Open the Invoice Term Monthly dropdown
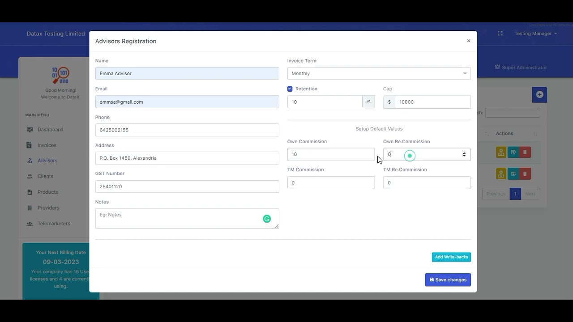 (x=379, y=73)
